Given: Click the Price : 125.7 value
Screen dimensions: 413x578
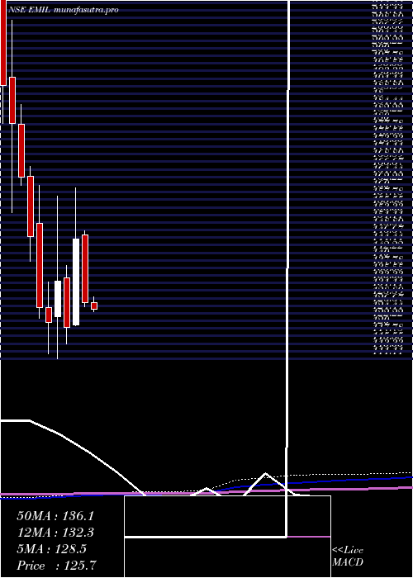Looking at the screenshot, I should pyautogui.click(x=57, y=566).
